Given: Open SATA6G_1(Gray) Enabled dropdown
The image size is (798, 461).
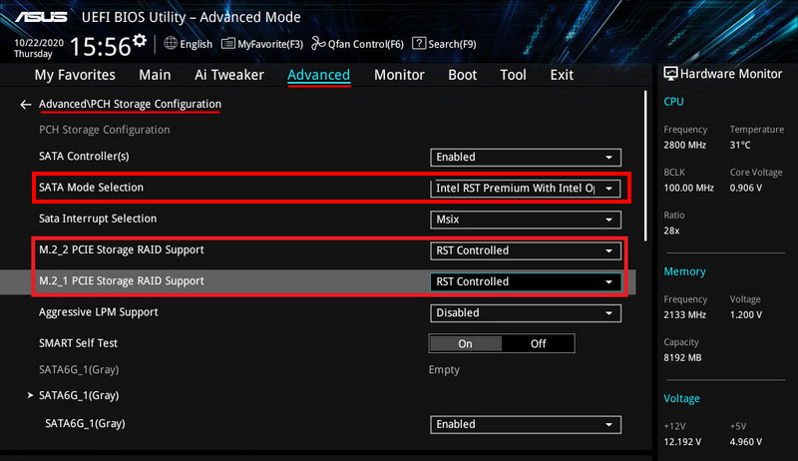Looking at the screenshot, I should [x=526, y=424].
